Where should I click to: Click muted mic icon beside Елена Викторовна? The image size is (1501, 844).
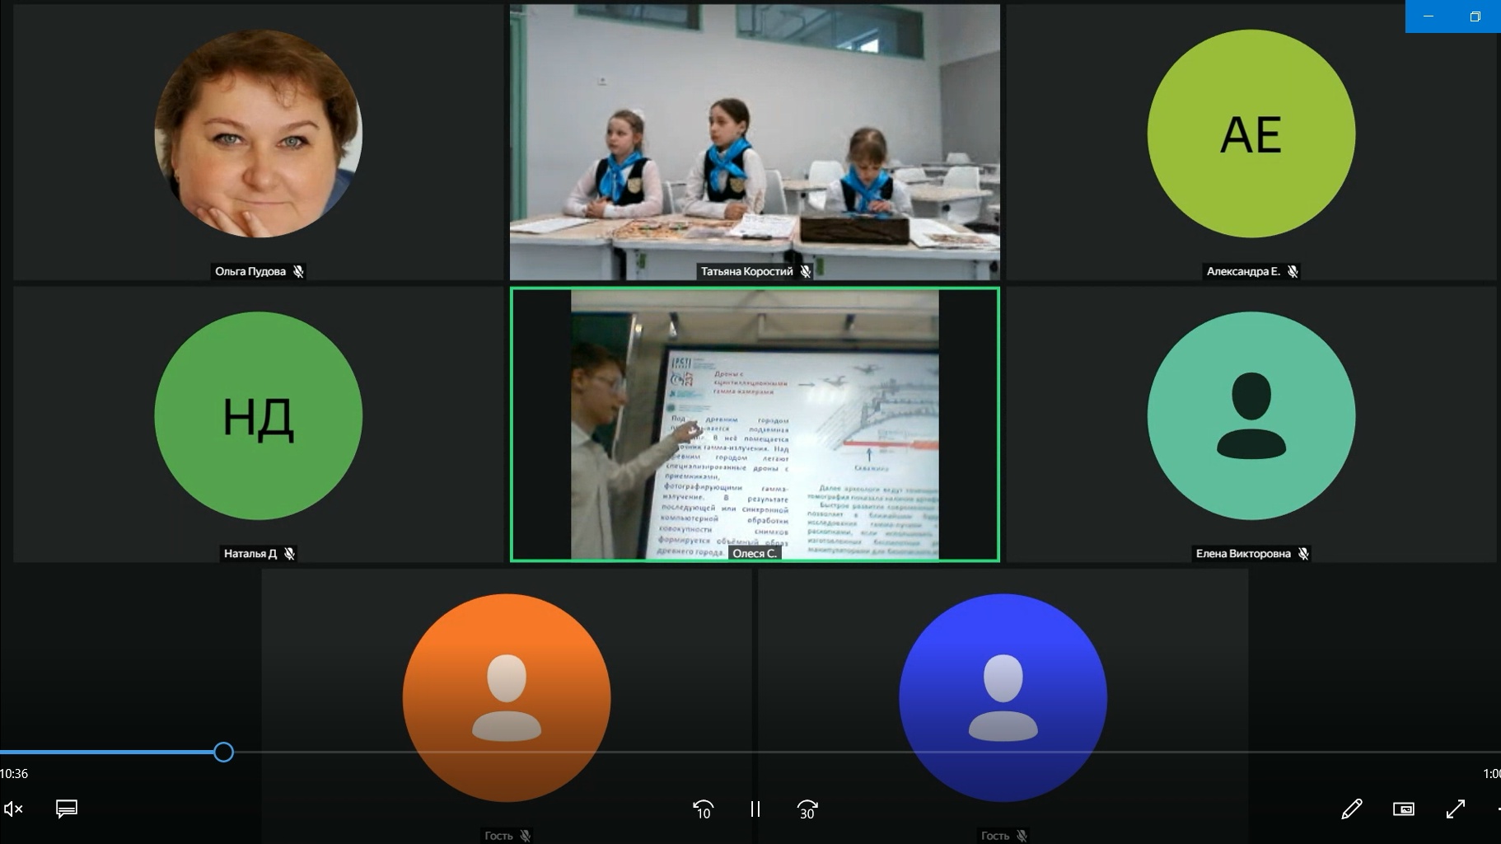(x=1303, y=554)
